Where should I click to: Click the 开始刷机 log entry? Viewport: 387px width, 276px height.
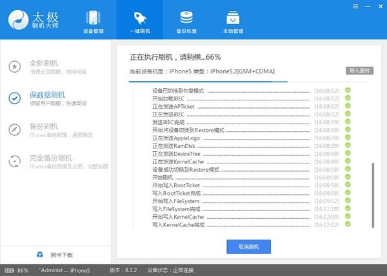click(x=163, y=178)
